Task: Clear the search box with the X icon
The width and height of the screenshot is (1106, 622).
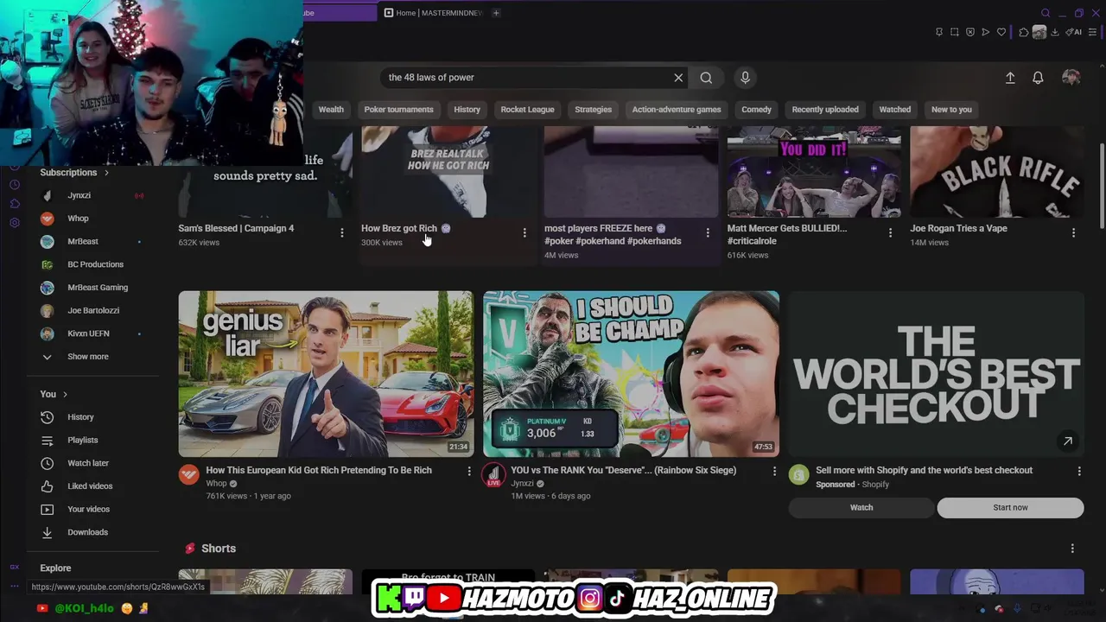Action: tap(678, 78)
